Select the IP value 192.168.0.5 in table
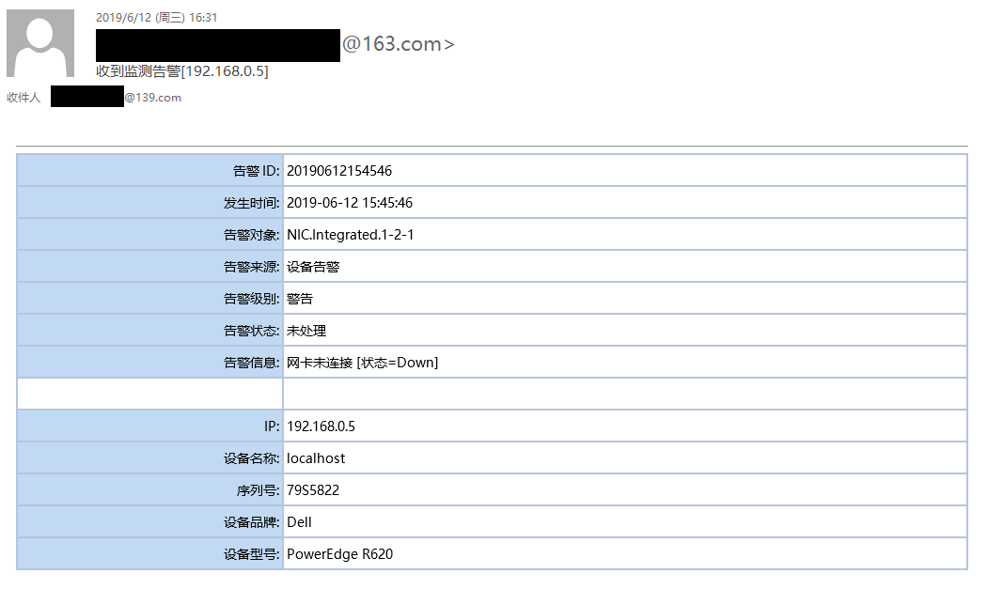The height and width of the screenshot is (589, 988). tap(321, 426)
